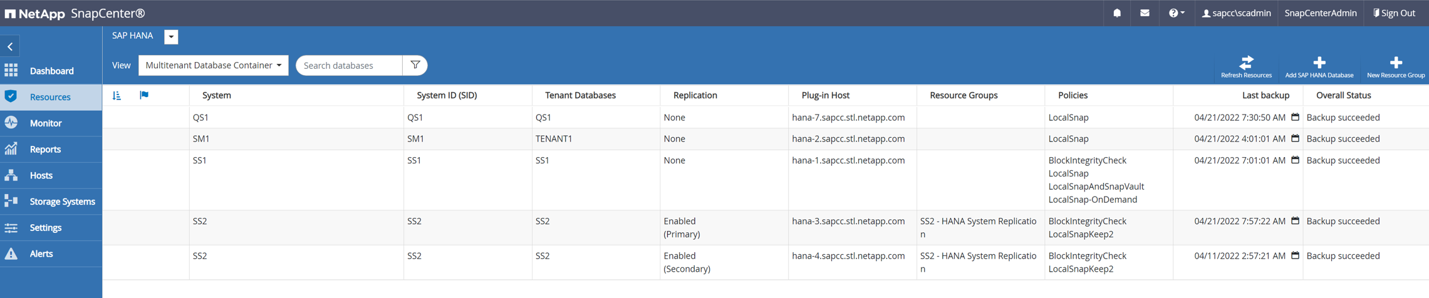Click Sign Out

1394,13
